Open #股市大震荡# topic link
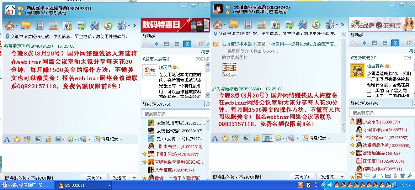The height and width of the screenshot is (190, 415). click(x=156, y=59)
